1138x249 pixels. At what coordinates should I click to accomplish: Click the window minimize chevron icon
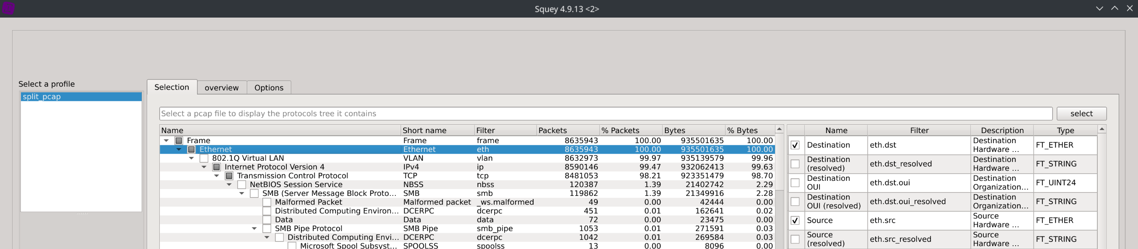pos(1099,8)
